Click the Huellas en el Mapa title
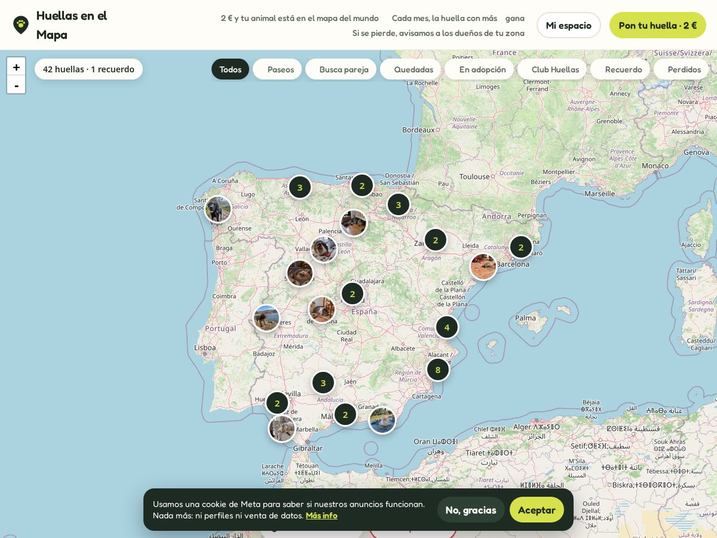This screenshot has height=538, width=717. pos(72,25)
